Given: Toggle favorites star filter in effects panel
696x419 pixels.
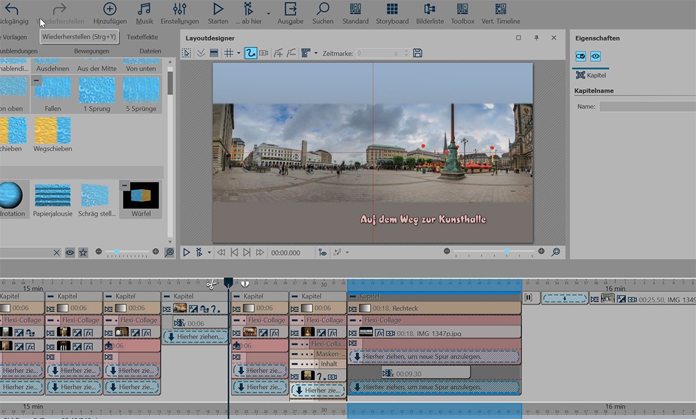Looking at the screenshot, I should (x=83, y=252).
